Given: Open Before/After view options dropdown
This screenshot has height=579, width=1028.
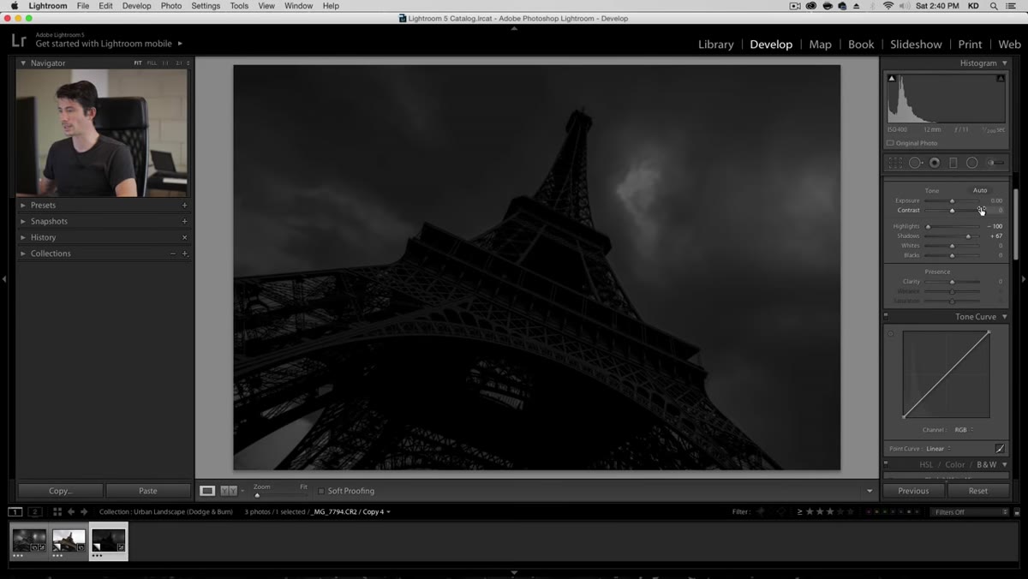Looking at the screenshot, I should 242,492.
